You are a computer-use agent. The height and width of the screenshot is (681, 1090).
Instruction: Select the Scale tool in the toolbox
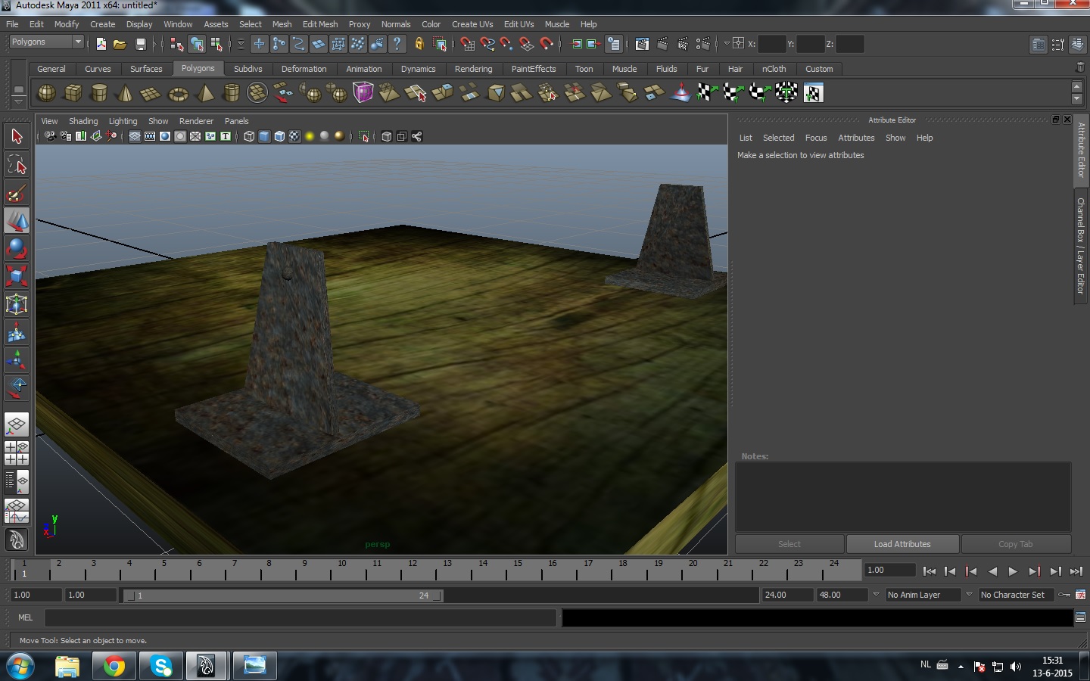click(17, 276)
